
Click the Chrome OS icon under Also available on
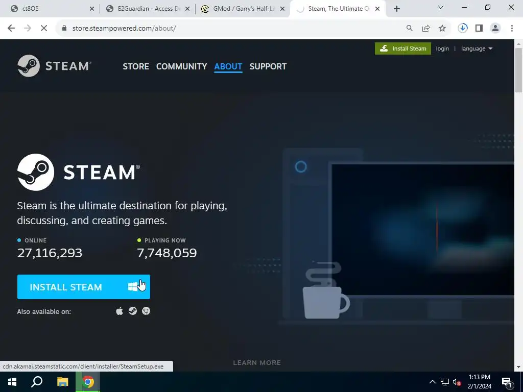click(x=146, y=311)
